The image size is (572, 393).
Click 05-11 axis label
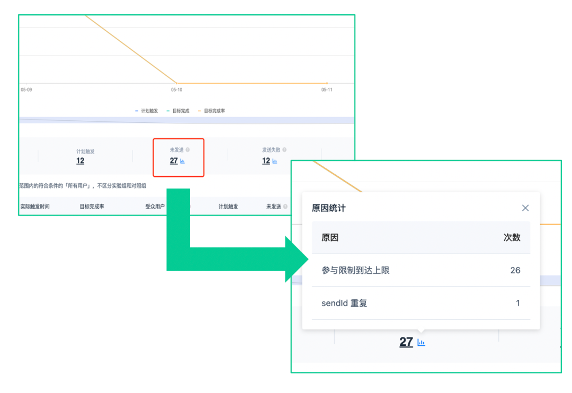(x=327, y=90)
